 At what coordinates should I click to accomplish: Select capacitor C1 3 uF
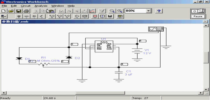[x=119, y=73]
